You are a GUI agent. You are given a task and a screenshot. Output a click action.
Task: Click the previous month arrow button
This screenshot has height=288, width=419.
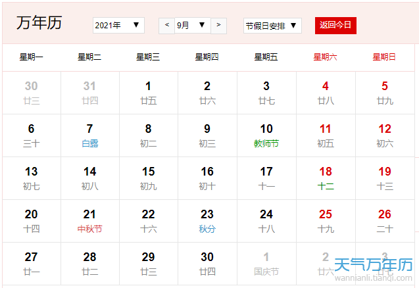[166, 26]
